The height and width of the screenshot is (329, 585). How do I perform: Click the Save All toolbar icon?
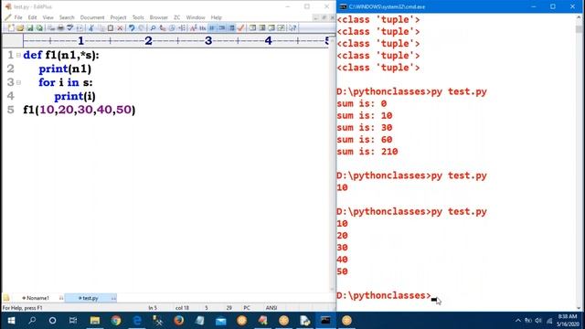point(39,28)
